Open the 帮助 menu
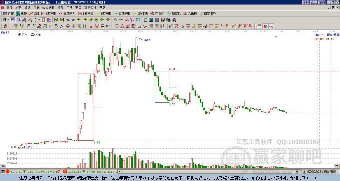This screenshot has width=340, height=181. tap(102, 8)
